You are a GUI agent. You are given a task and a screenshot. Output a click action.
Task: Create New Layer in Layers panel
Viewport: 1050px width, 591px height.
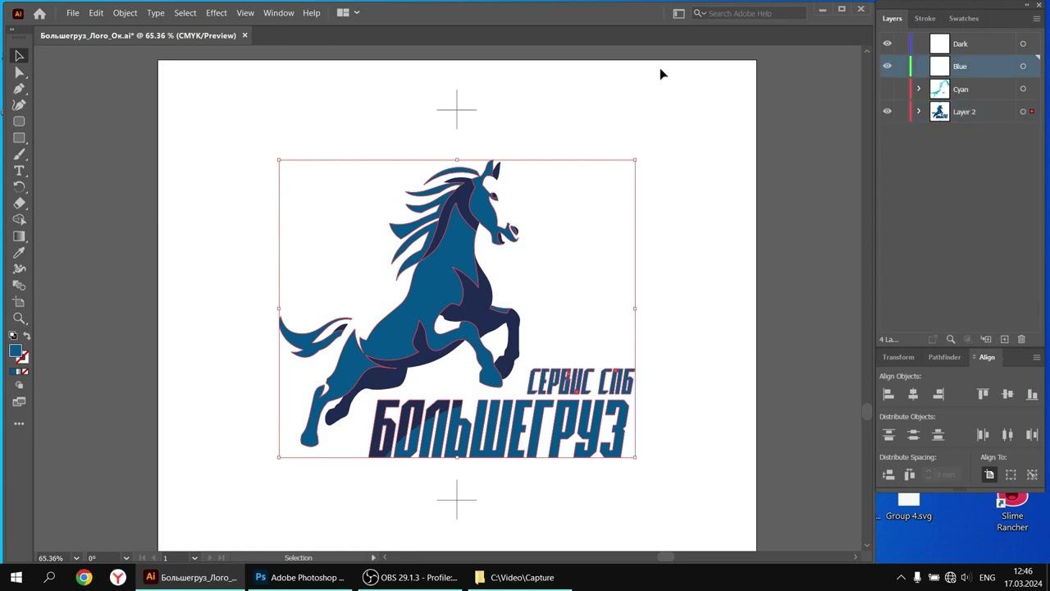pos(1004,339)
